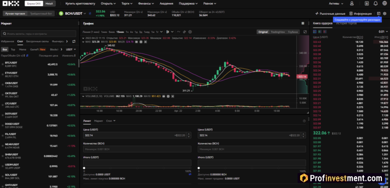The height and width of the screenshot is (188, 390).
Task: Favorite the DOGE/USDT pair star
Action: 3,125
